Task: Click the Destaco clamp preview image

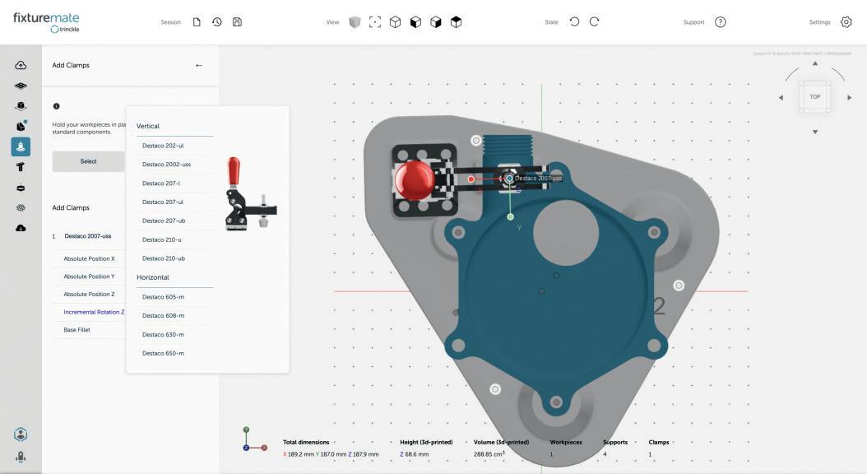Action: (250, 193)
